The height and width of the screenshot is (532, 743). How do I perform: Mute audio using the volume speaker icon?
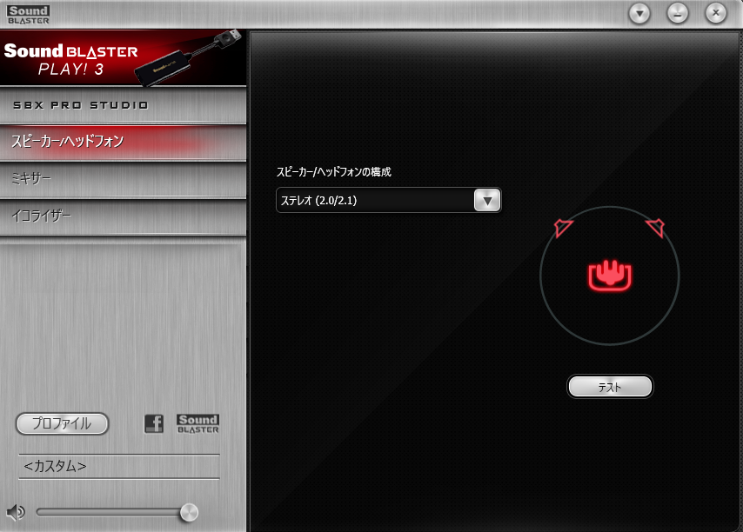click(x=15, y=512)
